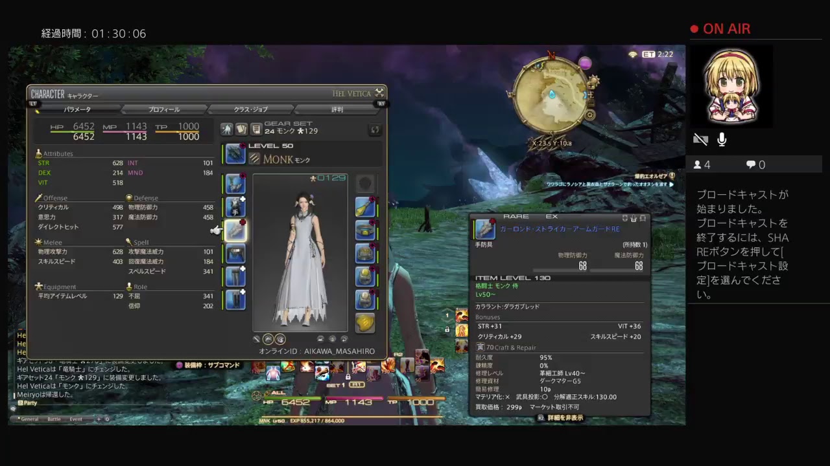Select the highlighted hands gear slot
The image size is (830, 466).
tap(235, 230)
